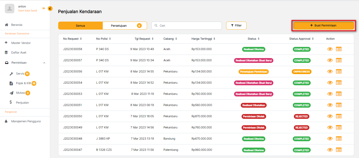This screenshot has width=359, height=158.
Task: Click the logout icon beside anton
Action: [44, 9]
